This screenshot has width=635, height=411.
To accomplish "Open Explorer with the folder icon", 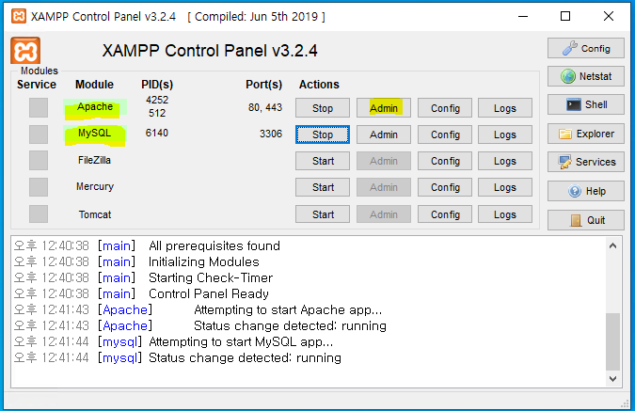I will (x=585, y=134).
